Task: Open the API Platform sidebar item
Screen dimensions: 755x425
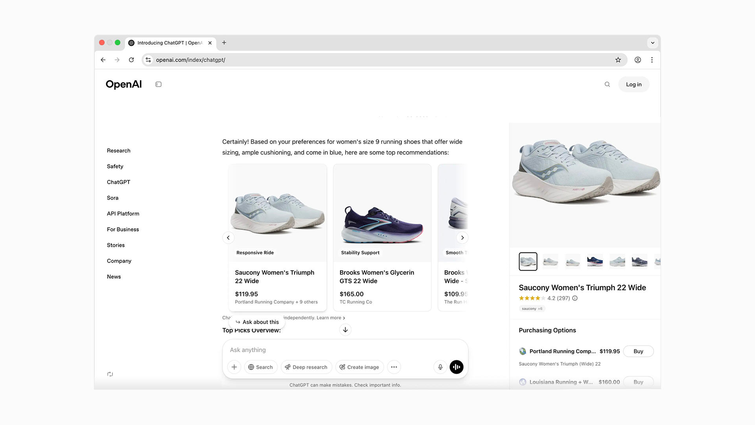Action: [123, 214]
